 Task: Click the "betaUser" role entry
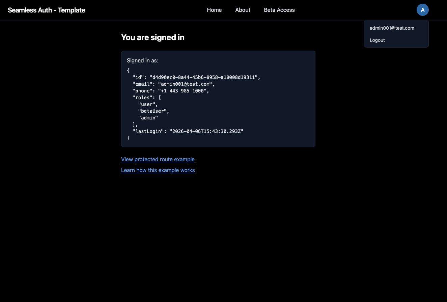pos(152,111)
